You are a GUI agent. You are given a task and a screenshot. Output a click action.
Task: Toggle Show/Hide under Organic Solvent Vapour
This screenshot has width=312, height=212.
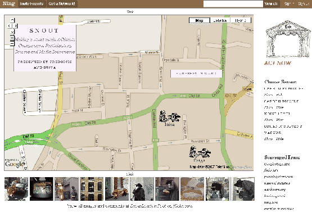tap(274, 139)
